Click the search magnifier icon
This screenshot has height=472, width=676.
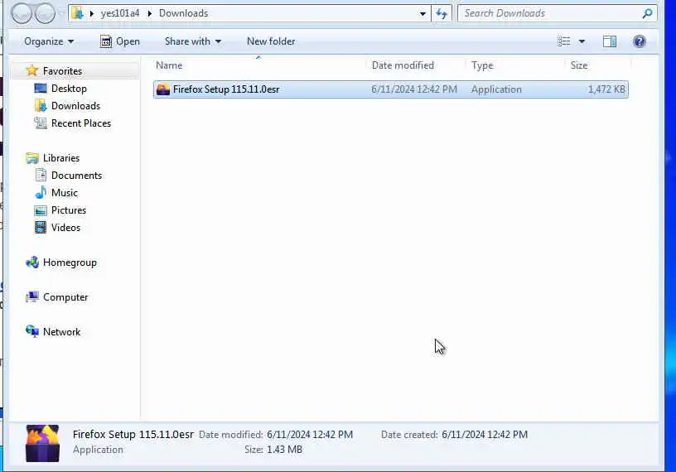[647, 13]
